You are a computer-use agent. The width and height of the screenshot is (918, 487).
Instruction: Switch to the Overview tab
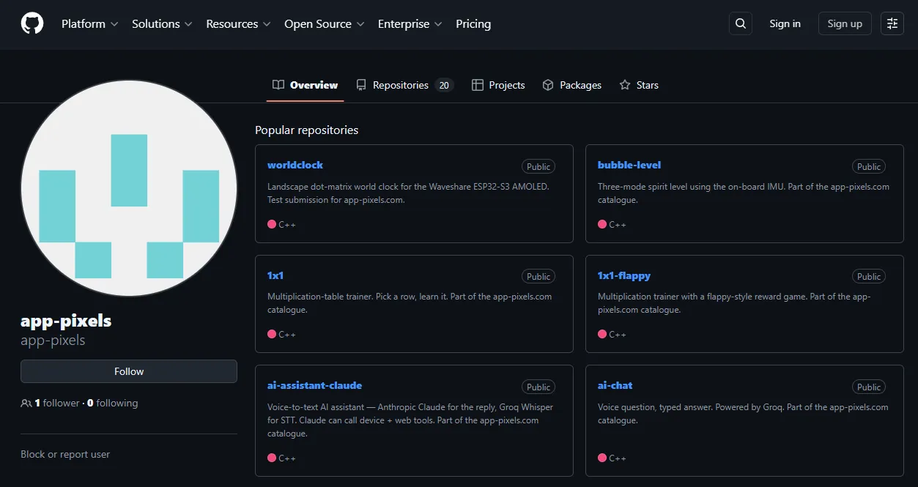[x=306, y=85]
